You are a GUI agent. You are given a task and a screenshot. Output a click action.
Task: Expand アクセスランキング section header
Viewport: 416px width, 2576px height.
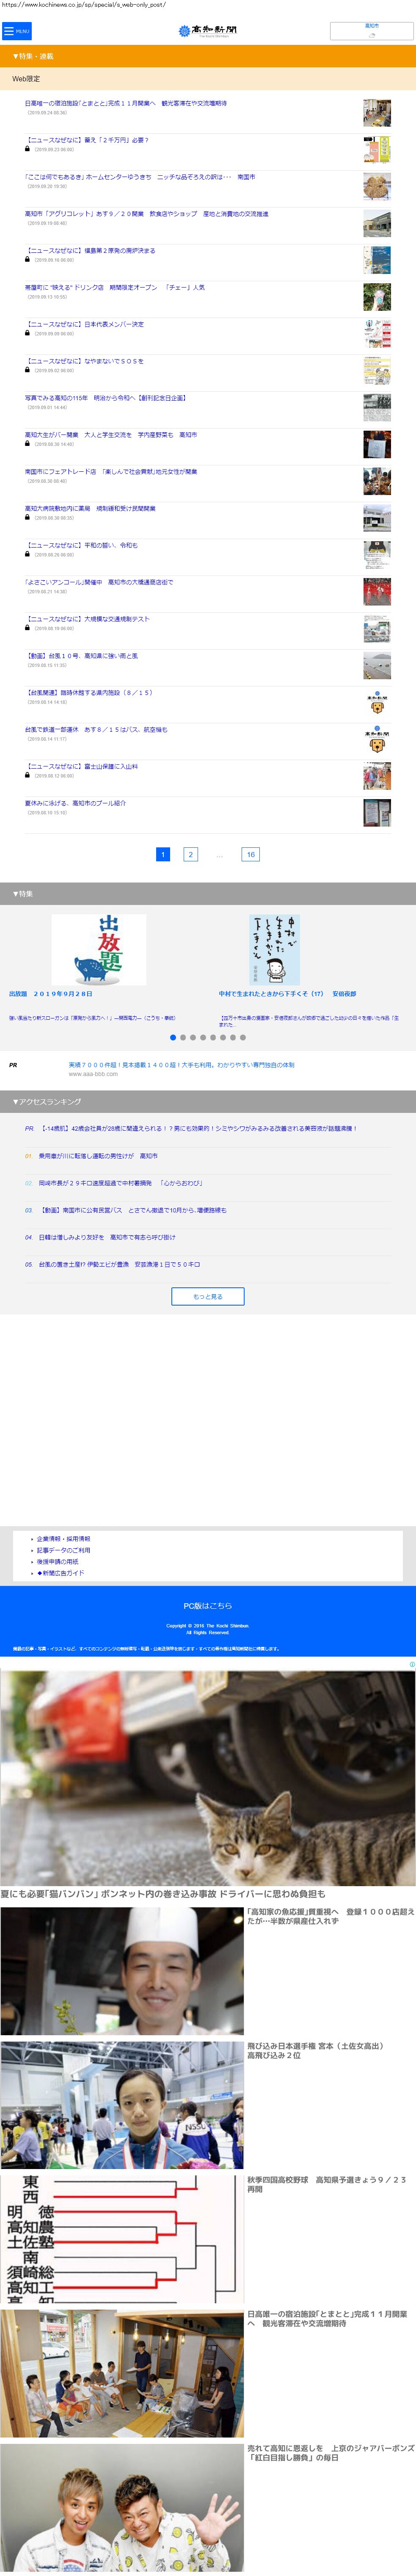click(x=208, y=1101)
